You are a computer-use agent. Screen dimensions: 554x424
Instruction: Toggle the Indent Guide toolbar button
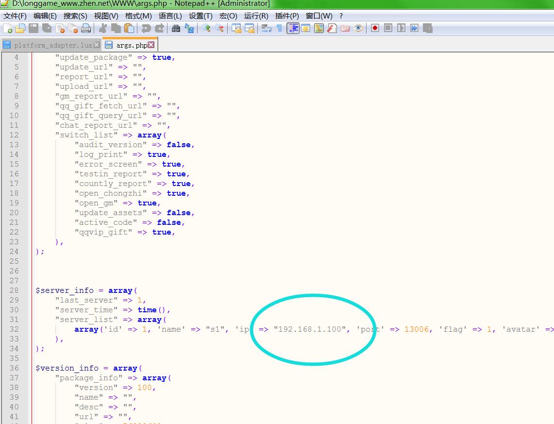tap(293, 28)
